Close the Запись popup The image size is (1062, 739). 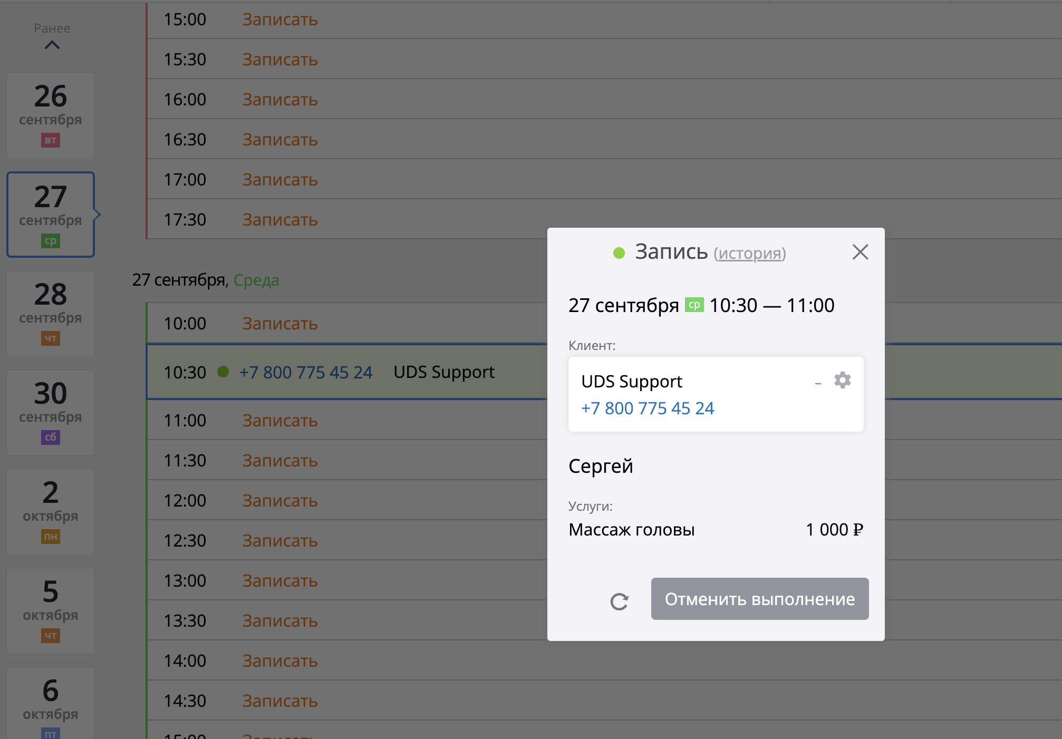[860, 252]
